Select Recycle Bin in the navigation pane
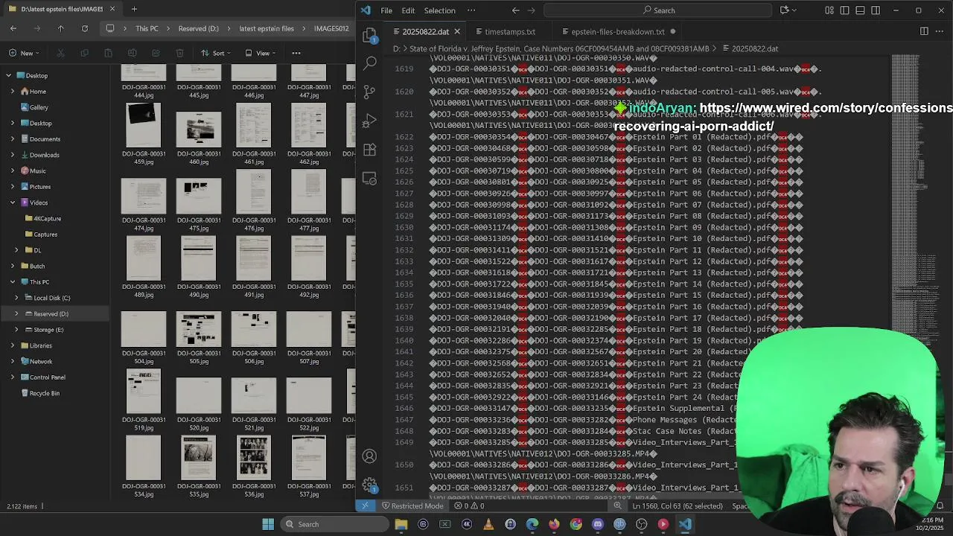 point(44,393)
